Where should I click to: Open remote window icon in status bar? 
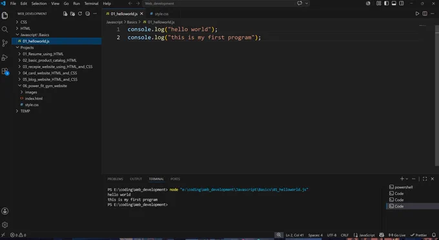coord(3,235)
